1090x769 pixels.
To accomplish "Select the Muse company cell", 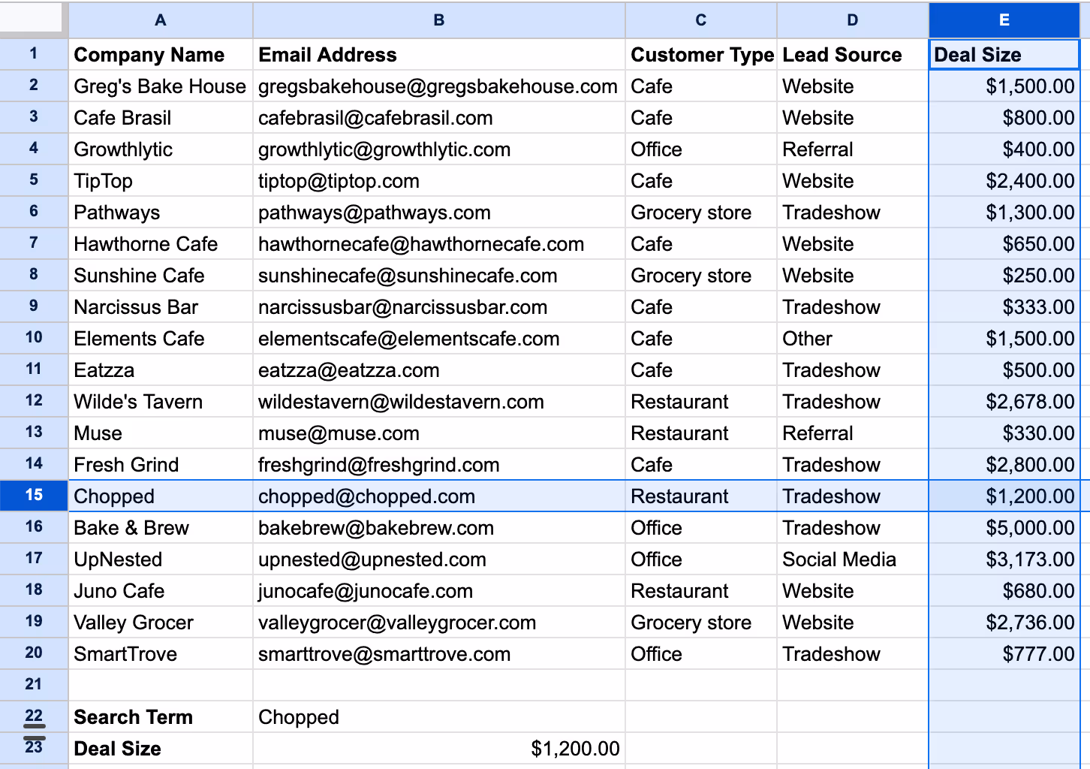I will pos(161,433).
